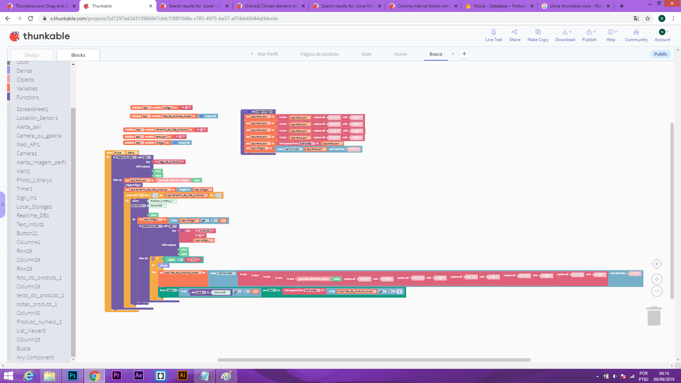The height and width of the screenshot is (383, 681).
Task: Click the block palette scrollbar
Action: coord(73,232)
